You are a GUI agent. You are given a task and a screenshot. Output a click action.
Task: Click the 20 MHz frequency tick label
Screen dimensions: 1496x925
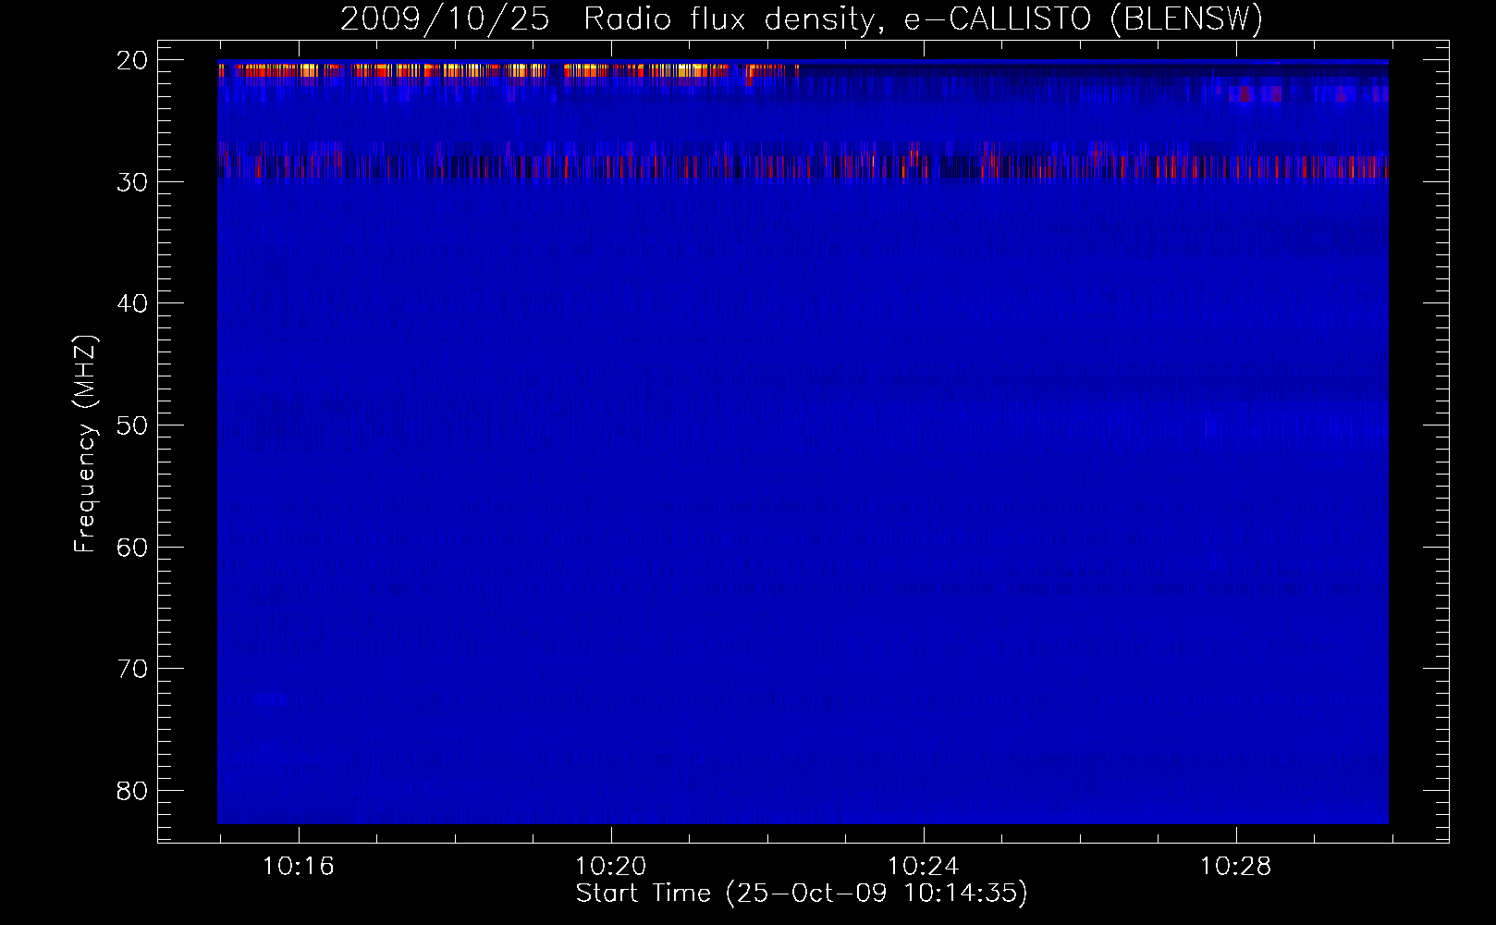[x=132, y=61]
